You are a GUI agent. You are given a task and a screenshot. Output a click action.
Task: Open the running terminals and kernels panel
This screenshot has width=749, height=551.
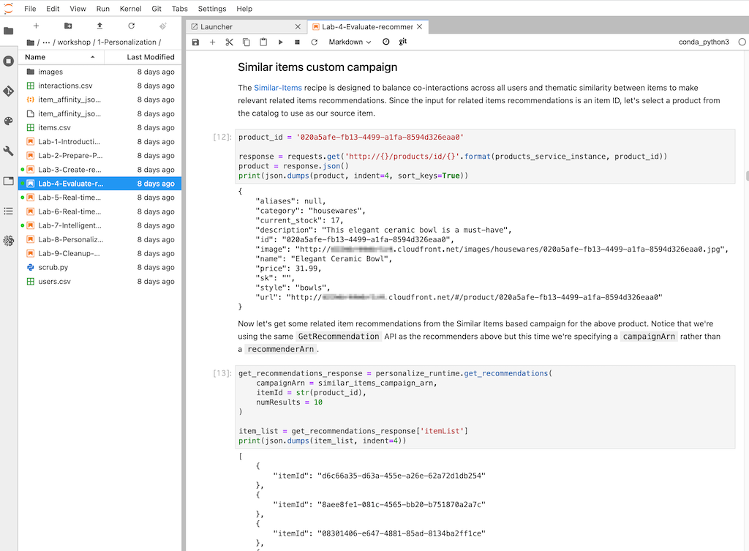[9, 61]
